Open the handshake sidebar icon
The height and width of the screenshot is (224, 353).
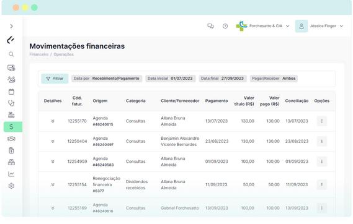coord(11,139)
